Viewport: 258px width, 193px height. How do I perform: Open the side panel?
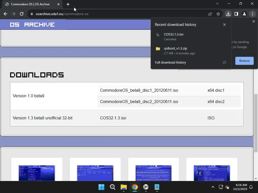point(236,14)
